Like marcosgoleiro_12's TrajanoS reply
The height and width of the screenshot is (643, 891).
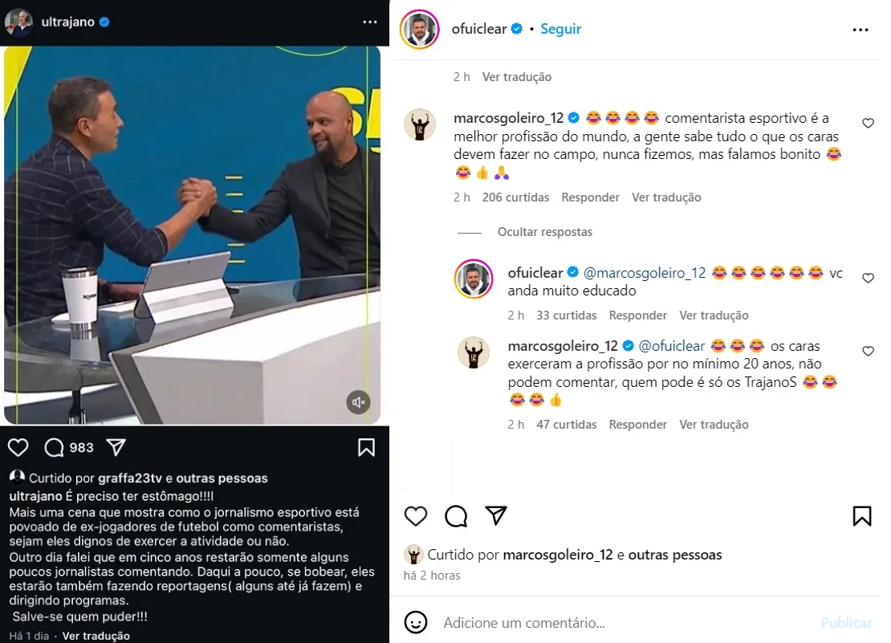click(x=868, y=351)
